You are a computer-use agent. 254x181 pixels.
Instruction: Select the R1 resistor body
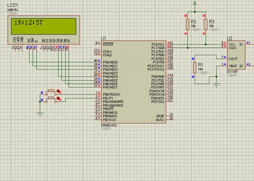pos(195,68)
